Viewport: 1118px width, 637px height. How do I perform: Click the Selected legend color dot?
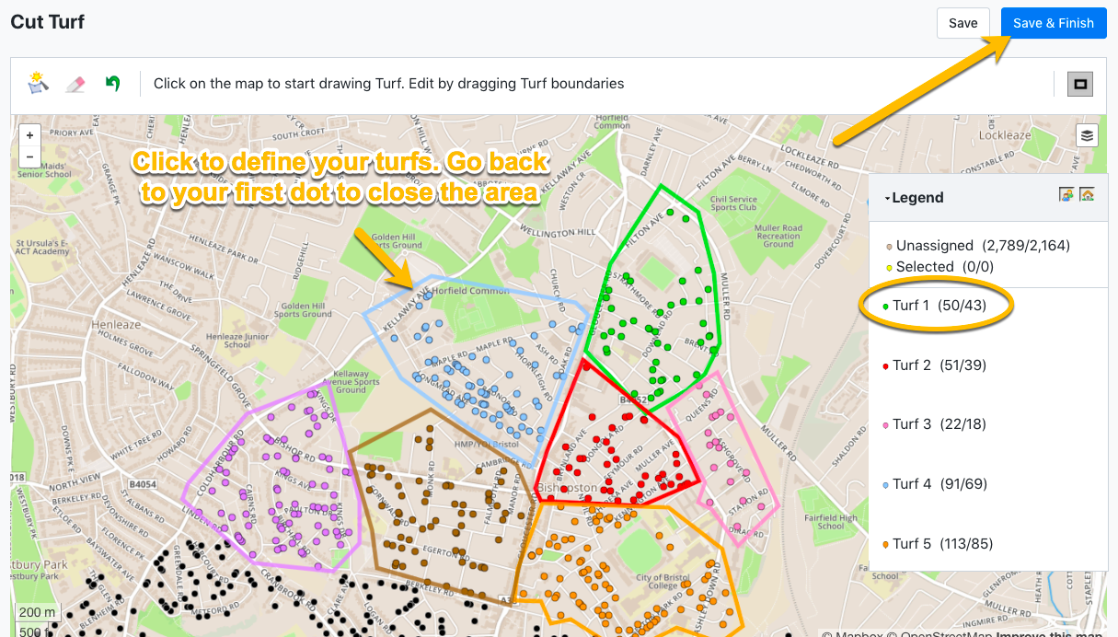pos(889,268)
